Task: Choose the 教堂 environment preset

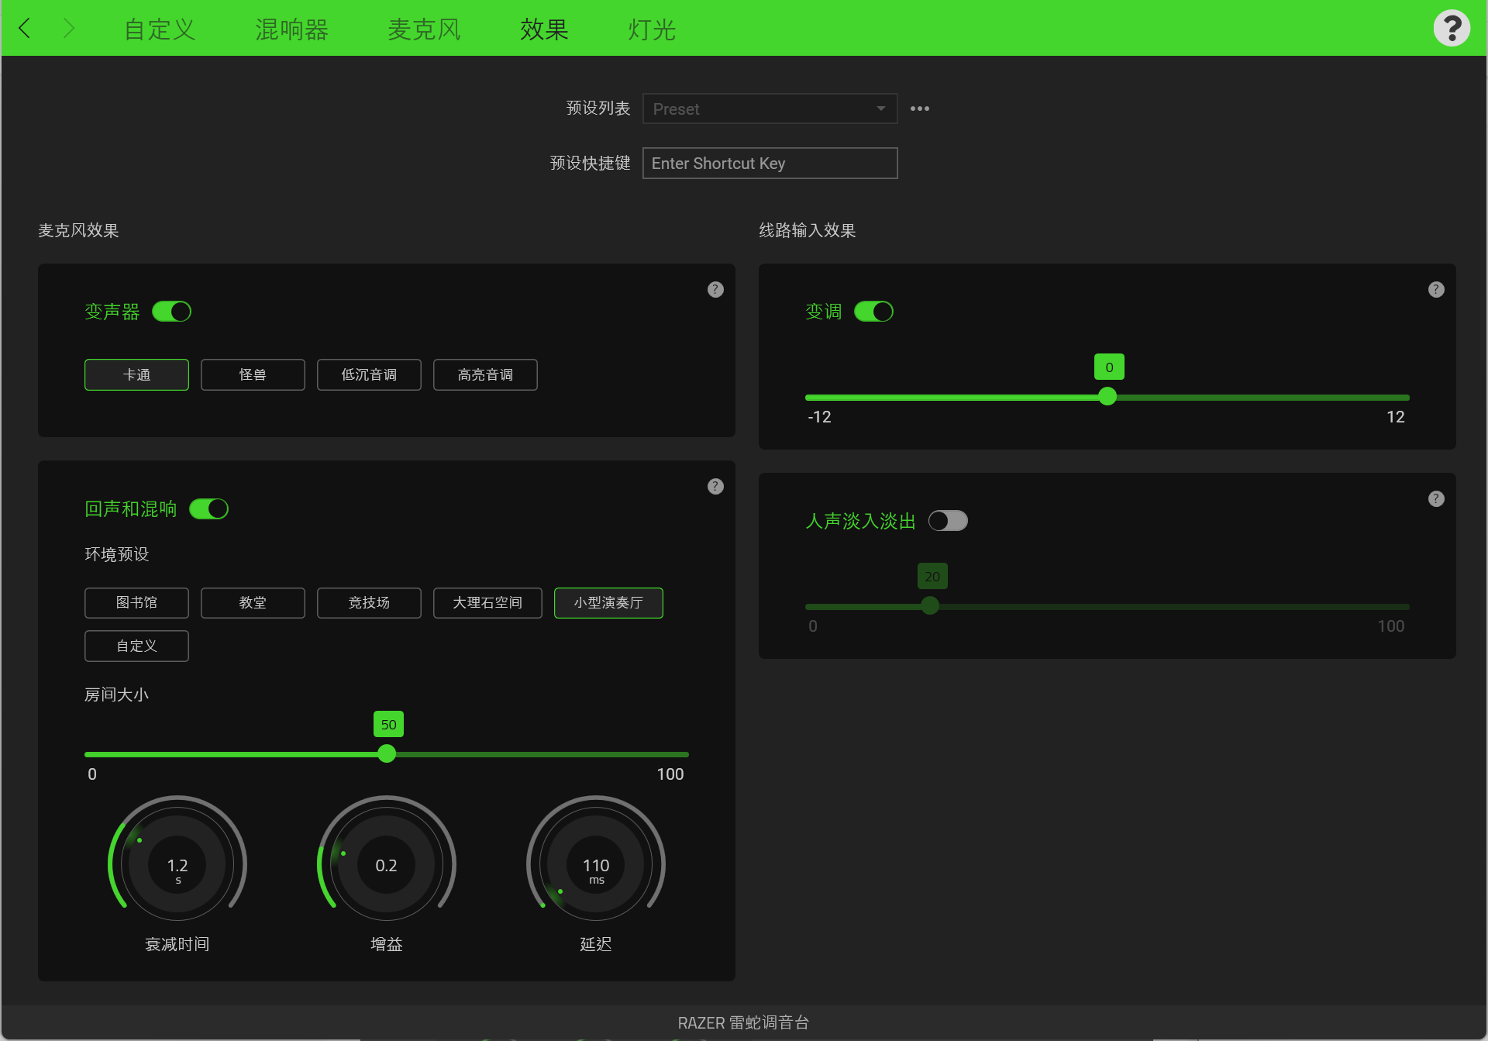Action: click(x=253, y=602)
